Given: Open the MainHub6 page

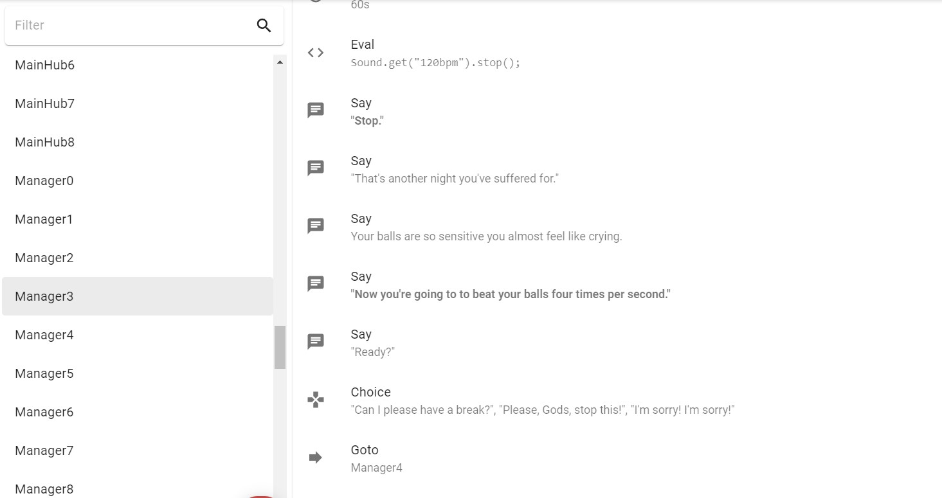Looking at the screenshot, I should (x=138, y=65).
